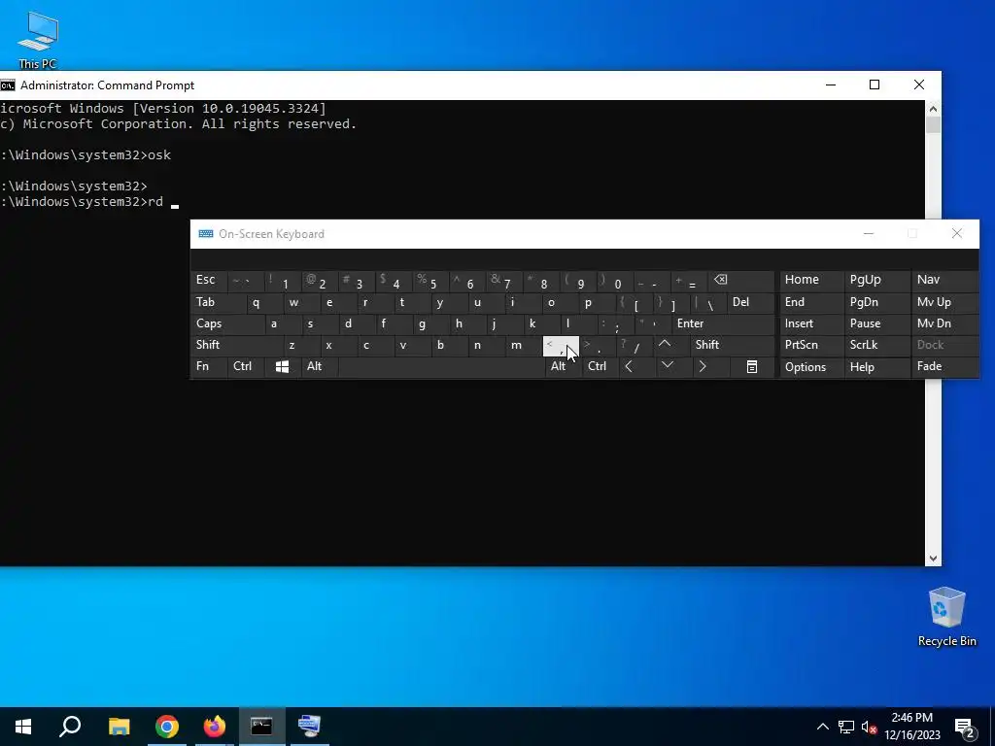Image resolution: width=995 pixels, height=746 pixels.
Task: Click the Mv Up key
Action: click(944, 302)
